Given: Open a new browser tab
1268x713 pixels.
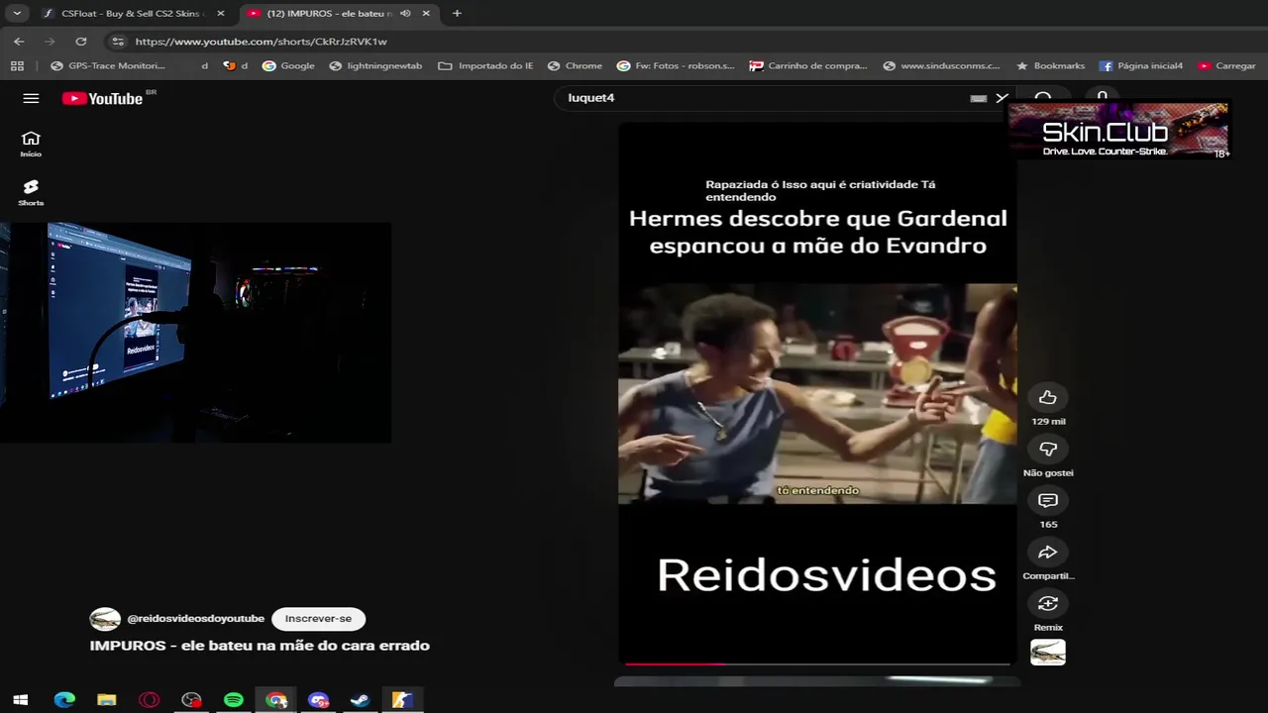Looking at the screenshot, I should pos(457,13).
